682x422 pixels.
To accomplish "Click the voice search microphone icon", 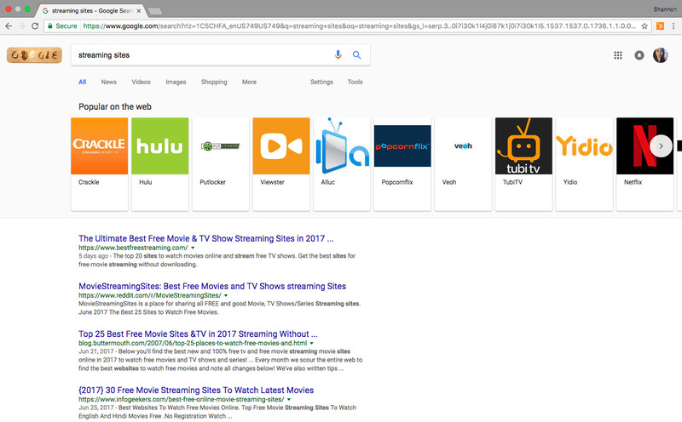I will 338,55.
